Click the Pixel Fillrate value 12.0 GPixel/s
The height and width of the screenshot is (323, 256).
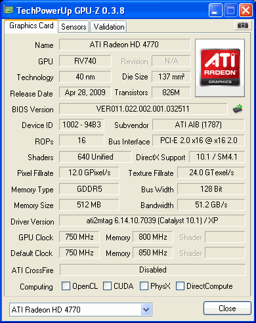click(x=89, y=173)
